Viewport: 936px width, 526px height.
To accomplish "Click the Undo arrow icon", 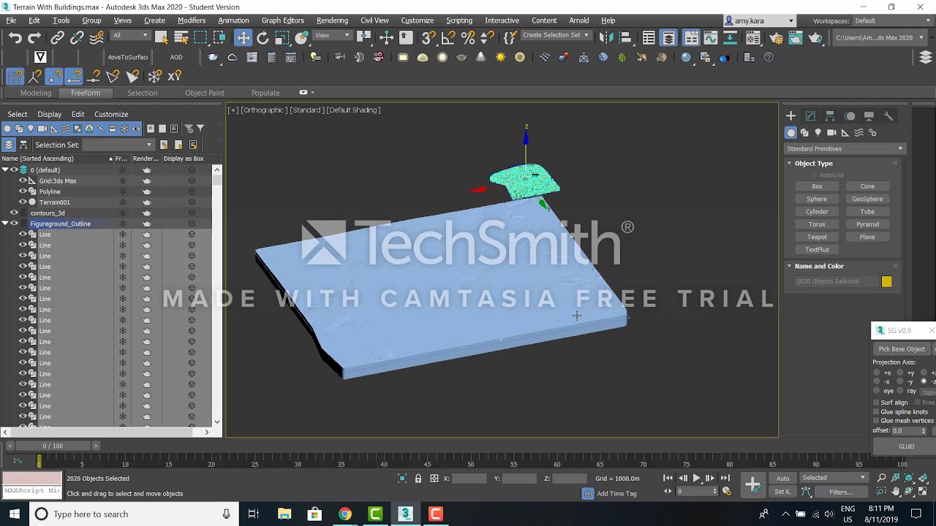I will click(15, 38).
